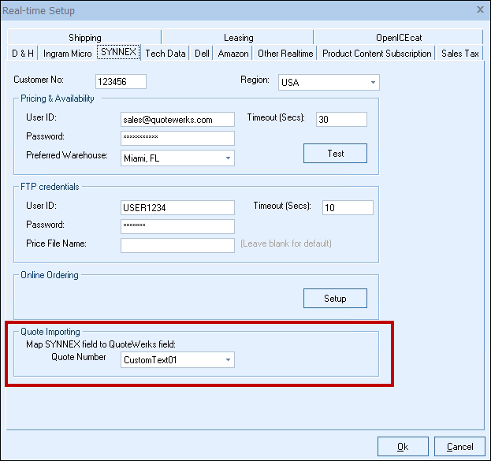This screenshot has height=461, width=491.
Task: Switch to the Dell tab
Action: click(x=202, y=54)
